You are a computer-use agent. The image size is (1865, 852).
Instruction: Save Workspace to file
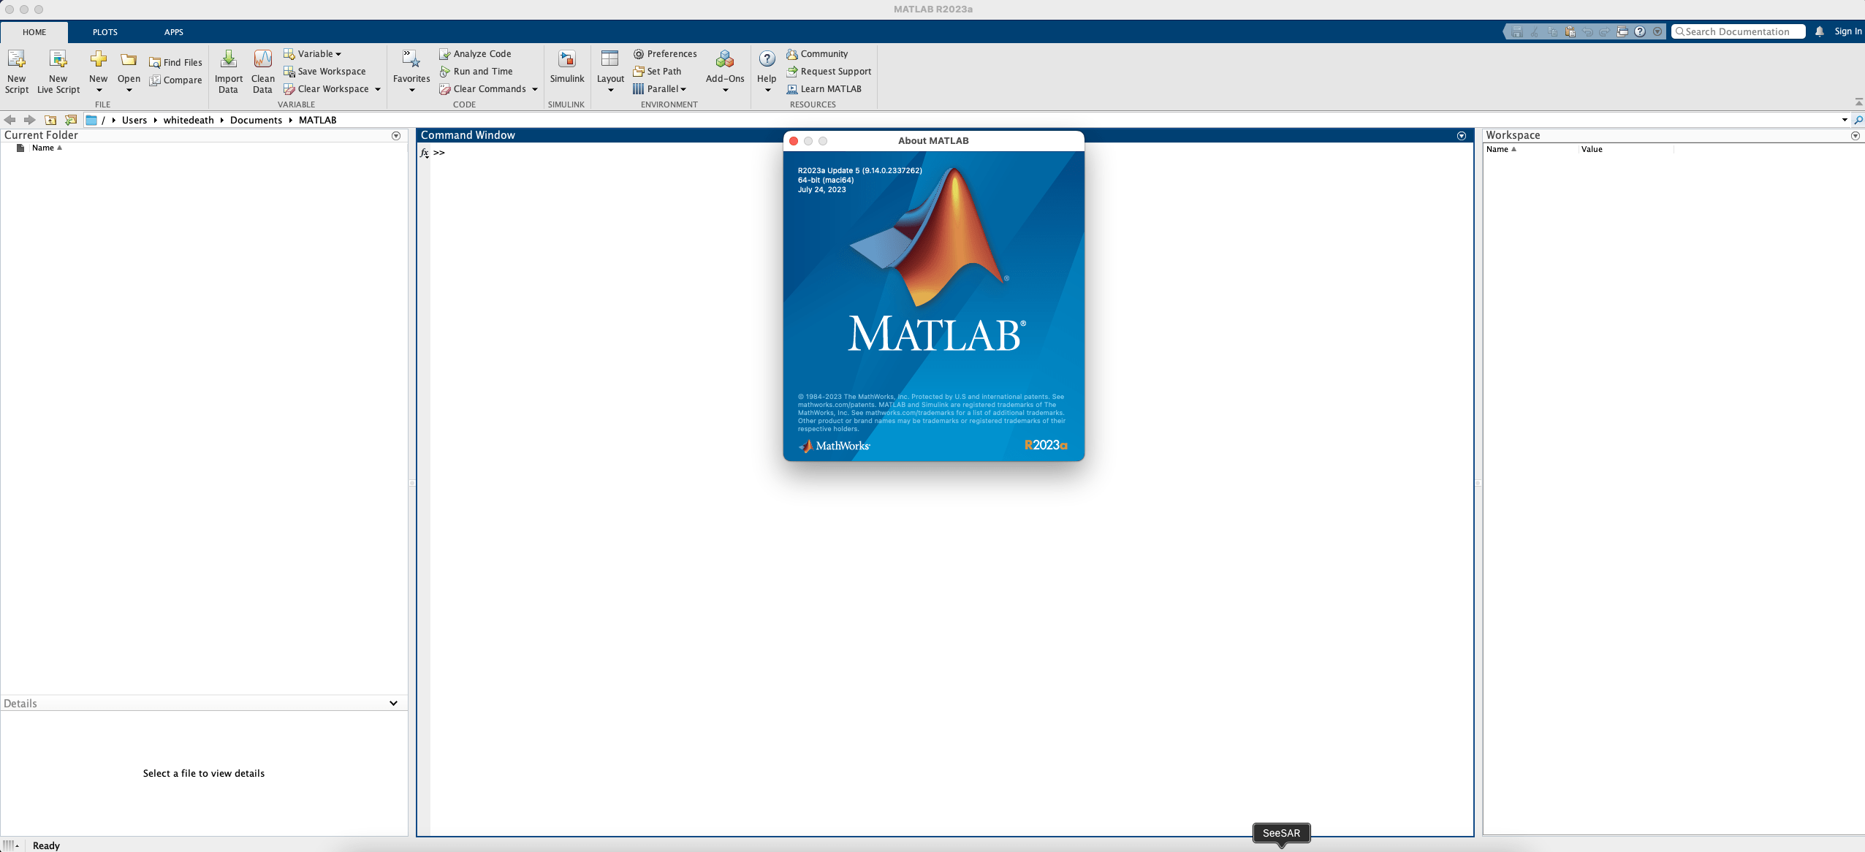[324, 72]
